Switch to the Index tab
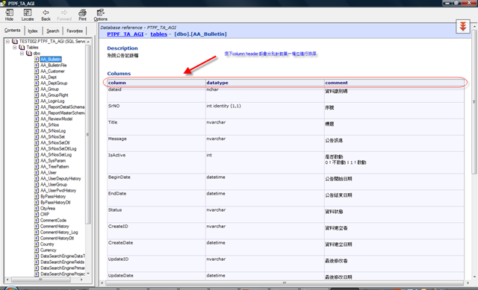478x290 pixels. pos(33,31)
